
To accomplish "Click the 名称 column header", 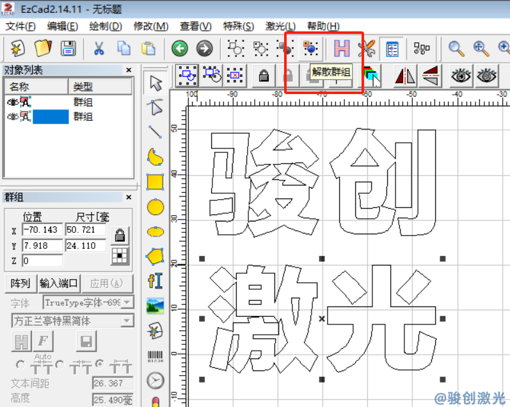I will 36,86.
